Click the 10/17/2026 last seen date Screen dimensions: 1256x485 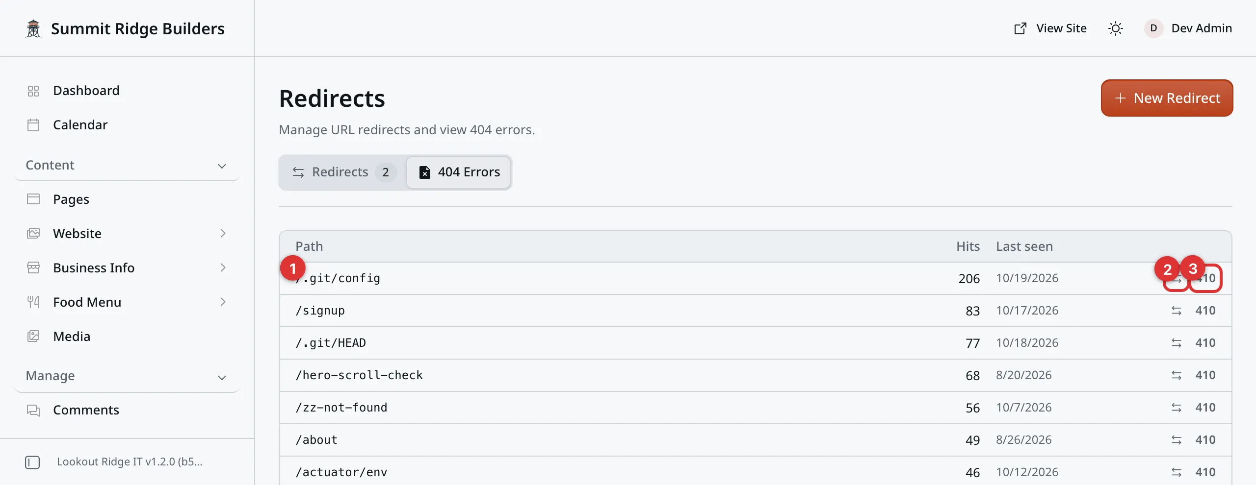pyautogui.click(x=1027, y=311)
